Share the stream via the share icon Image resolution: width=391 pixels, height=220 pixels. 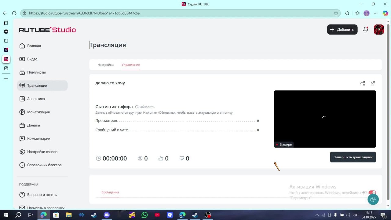363,83
